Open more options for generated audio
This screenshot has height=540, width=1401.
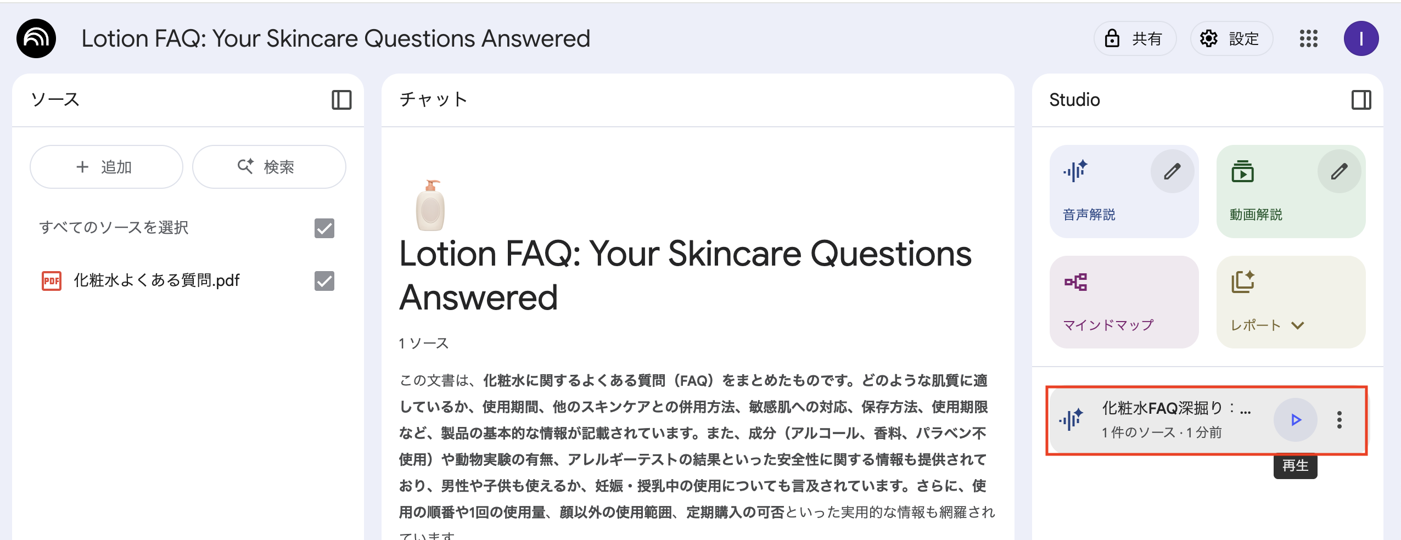[x=1340, y=420]
